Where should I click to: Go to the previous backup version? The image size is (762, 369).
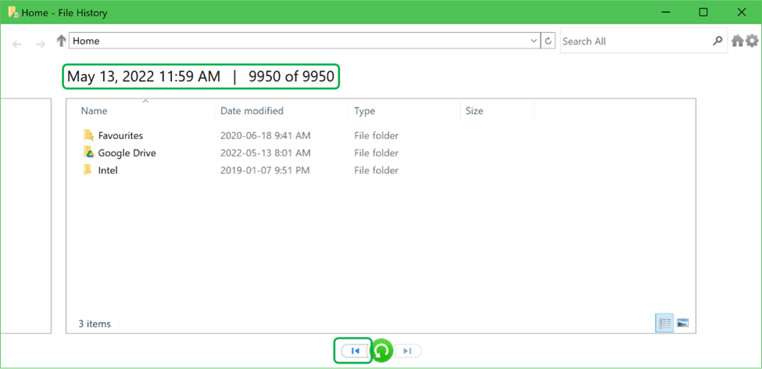(x=354, y=351)
